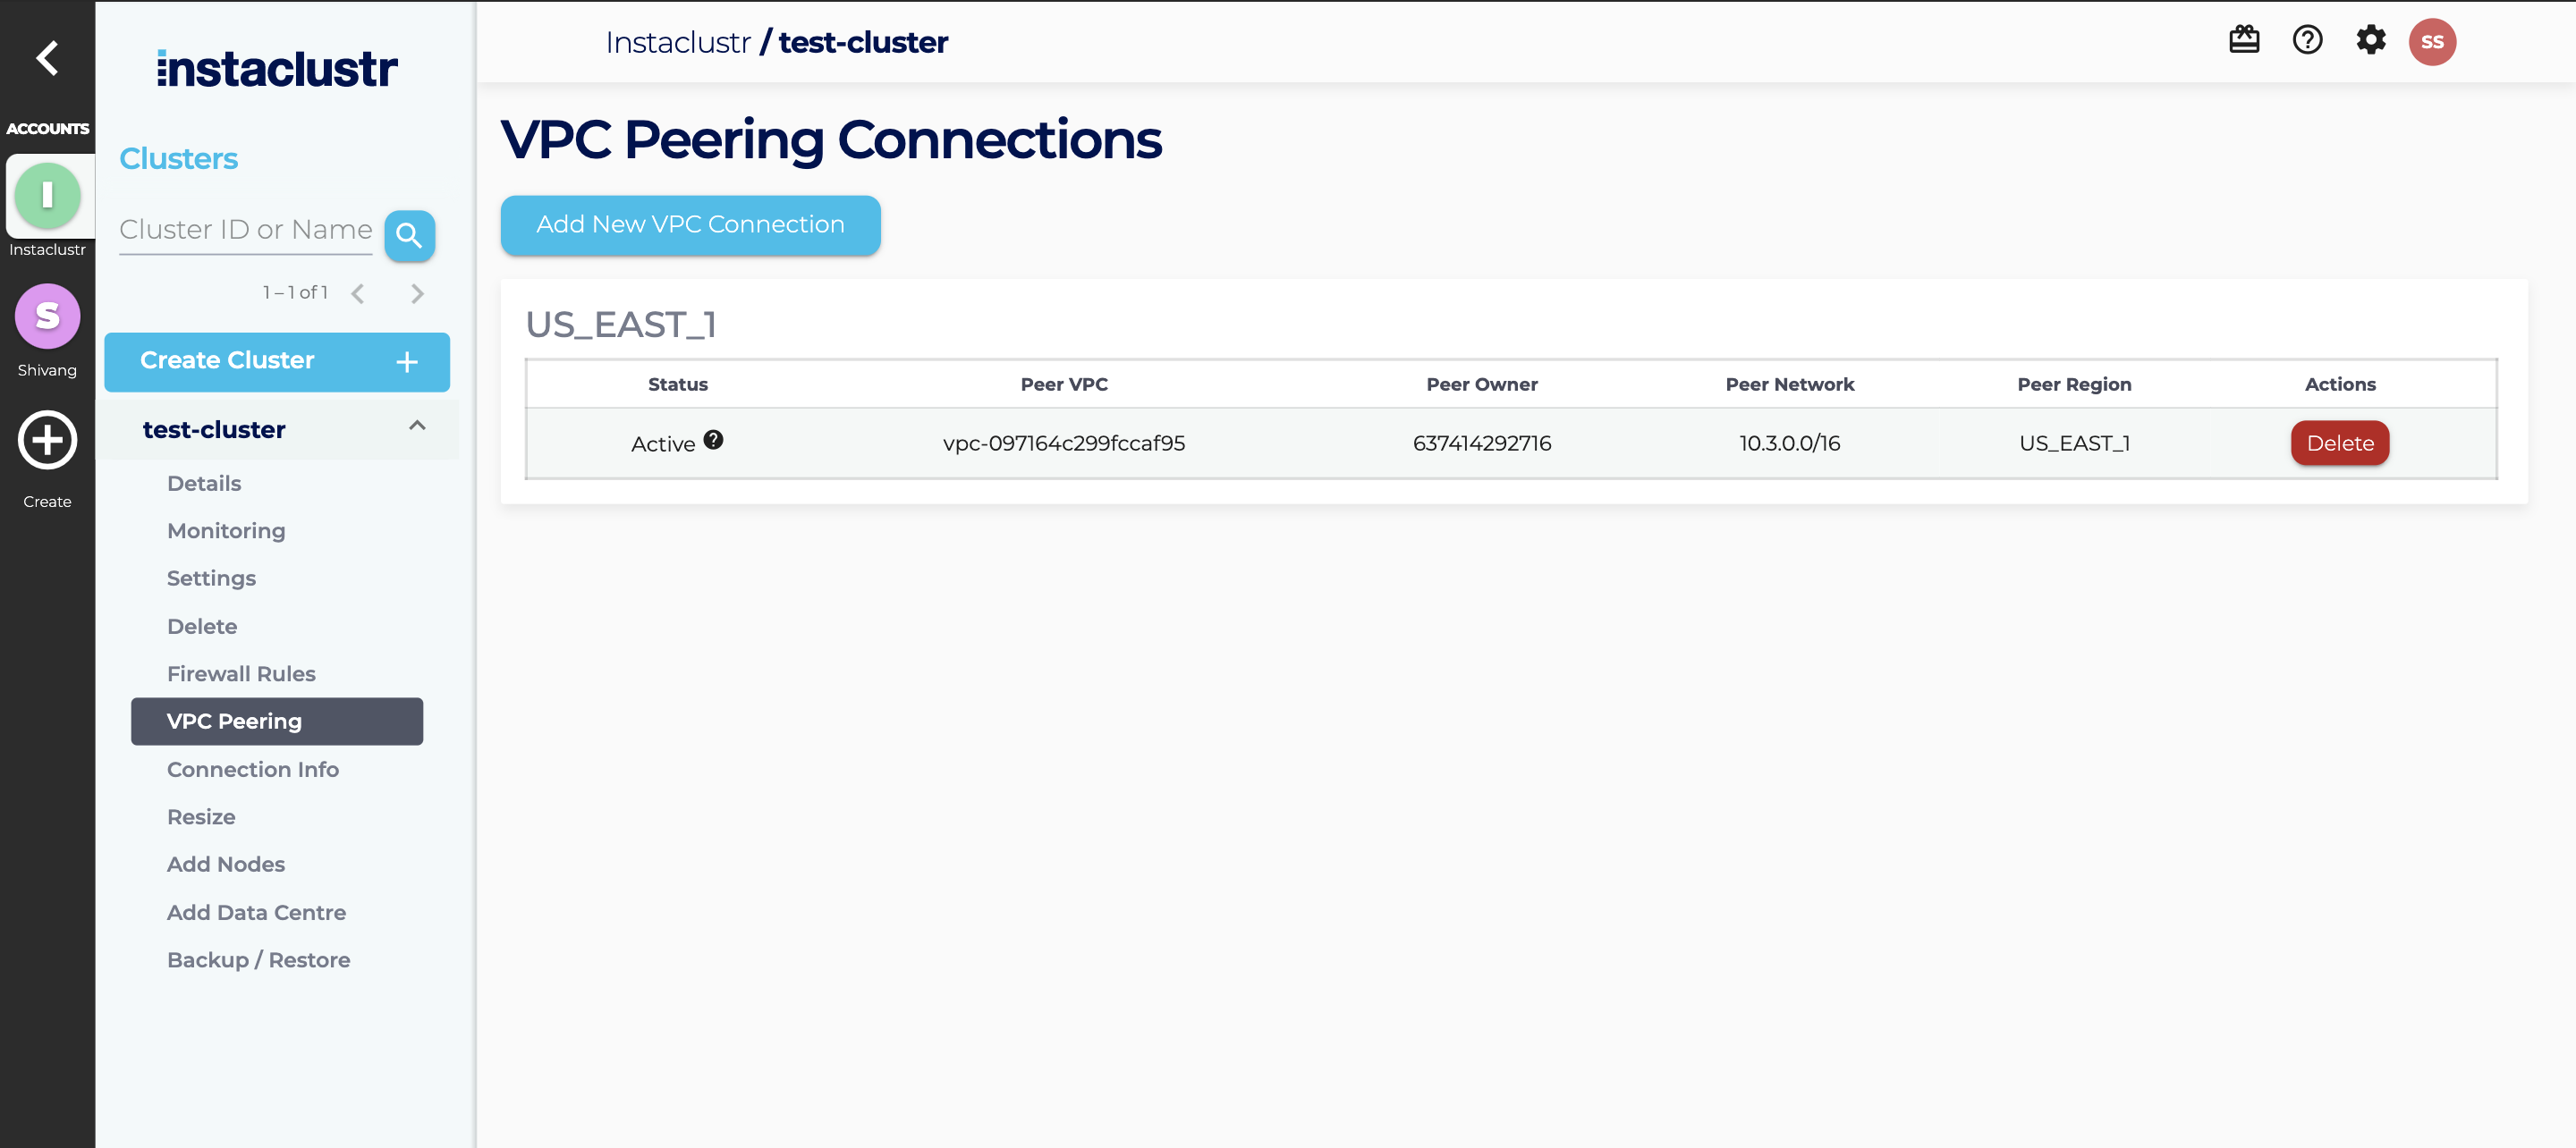The image size is (2576, 1148).
Task: Open the SS user profile avatar
Action: 2432,42
